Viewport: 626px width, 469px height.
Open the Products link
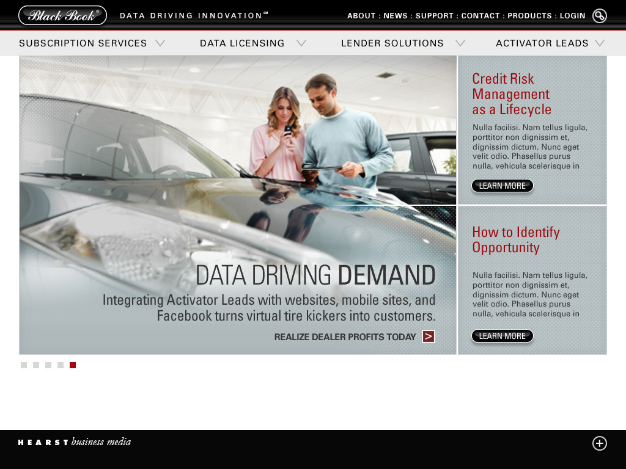tap(529, 16)
